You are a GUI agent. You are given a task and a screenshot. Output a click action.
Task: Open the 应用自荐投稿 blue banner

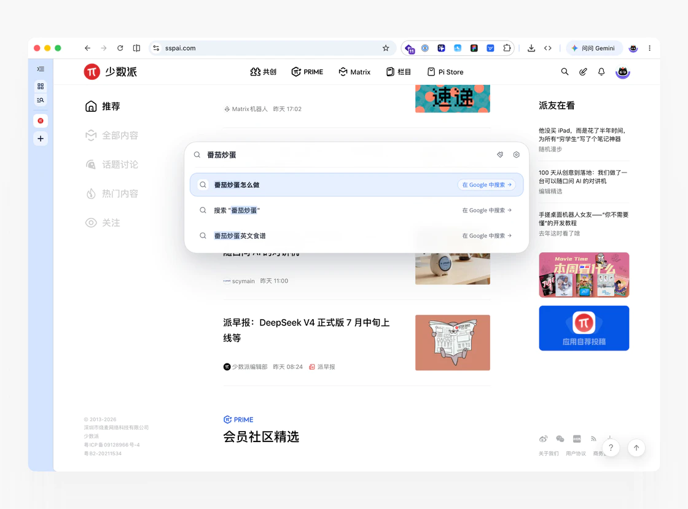[584, 328]
